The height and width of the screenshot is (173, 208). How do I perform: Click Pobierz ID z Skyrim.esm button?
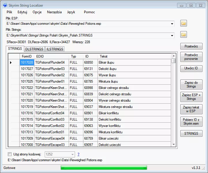(x=191, y=121)
